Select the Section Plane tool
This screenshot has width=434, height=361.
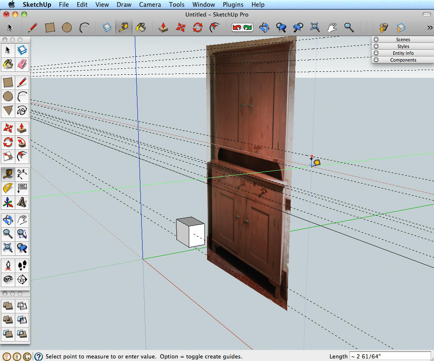point(22,279)
